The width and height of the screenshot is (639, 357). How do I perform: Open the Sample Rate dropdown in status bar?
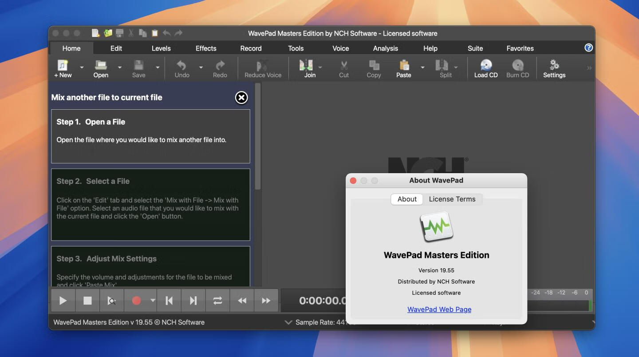tap(288, 322)
